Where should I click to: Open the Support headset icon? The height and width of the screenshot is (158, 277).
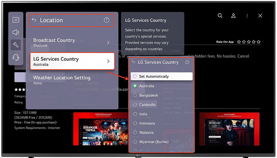click(x=16, y=57)
